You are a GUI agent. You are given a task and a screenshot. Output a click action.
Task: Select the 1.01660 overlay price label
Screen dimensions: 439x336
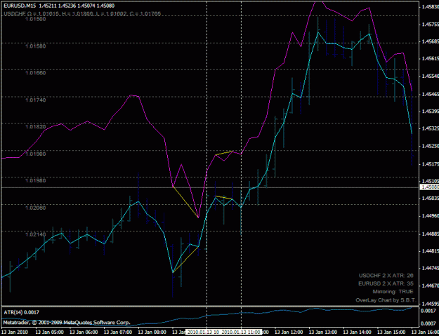coord(36,73)
